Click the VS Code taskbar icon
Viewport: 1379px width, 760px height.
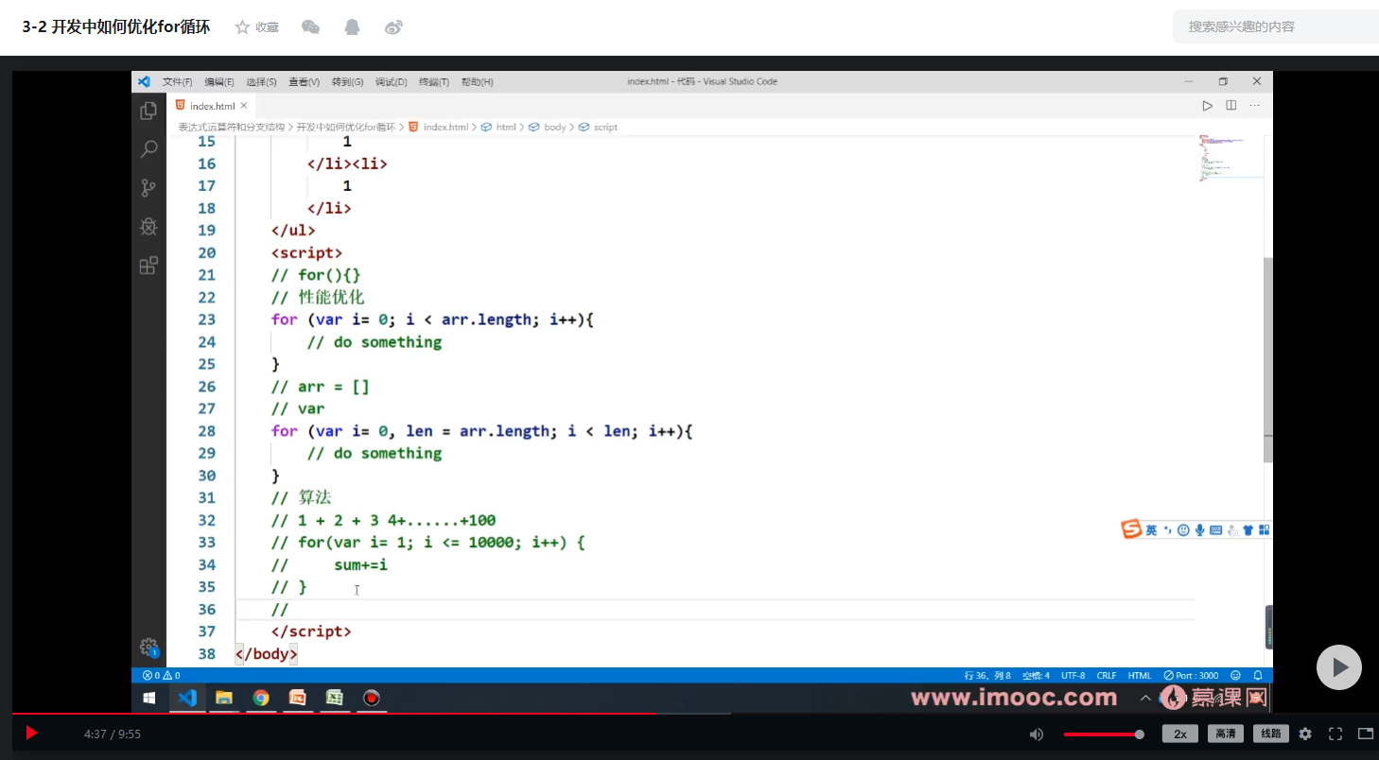click(187, 699)
